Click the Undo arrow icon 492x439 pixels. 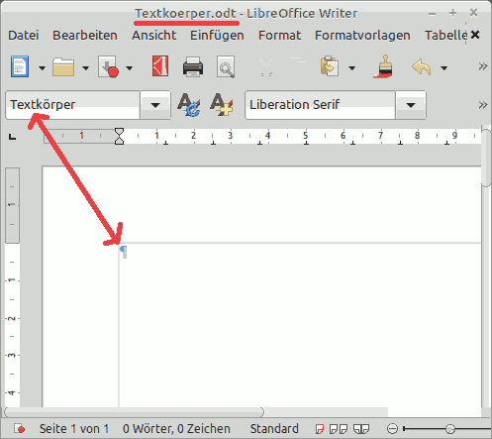422,67
